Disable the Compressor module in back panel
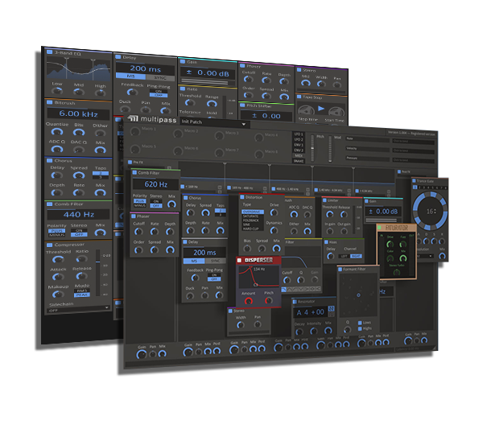The width and height of the screenshot is (483, 437). tap(49, 245)
